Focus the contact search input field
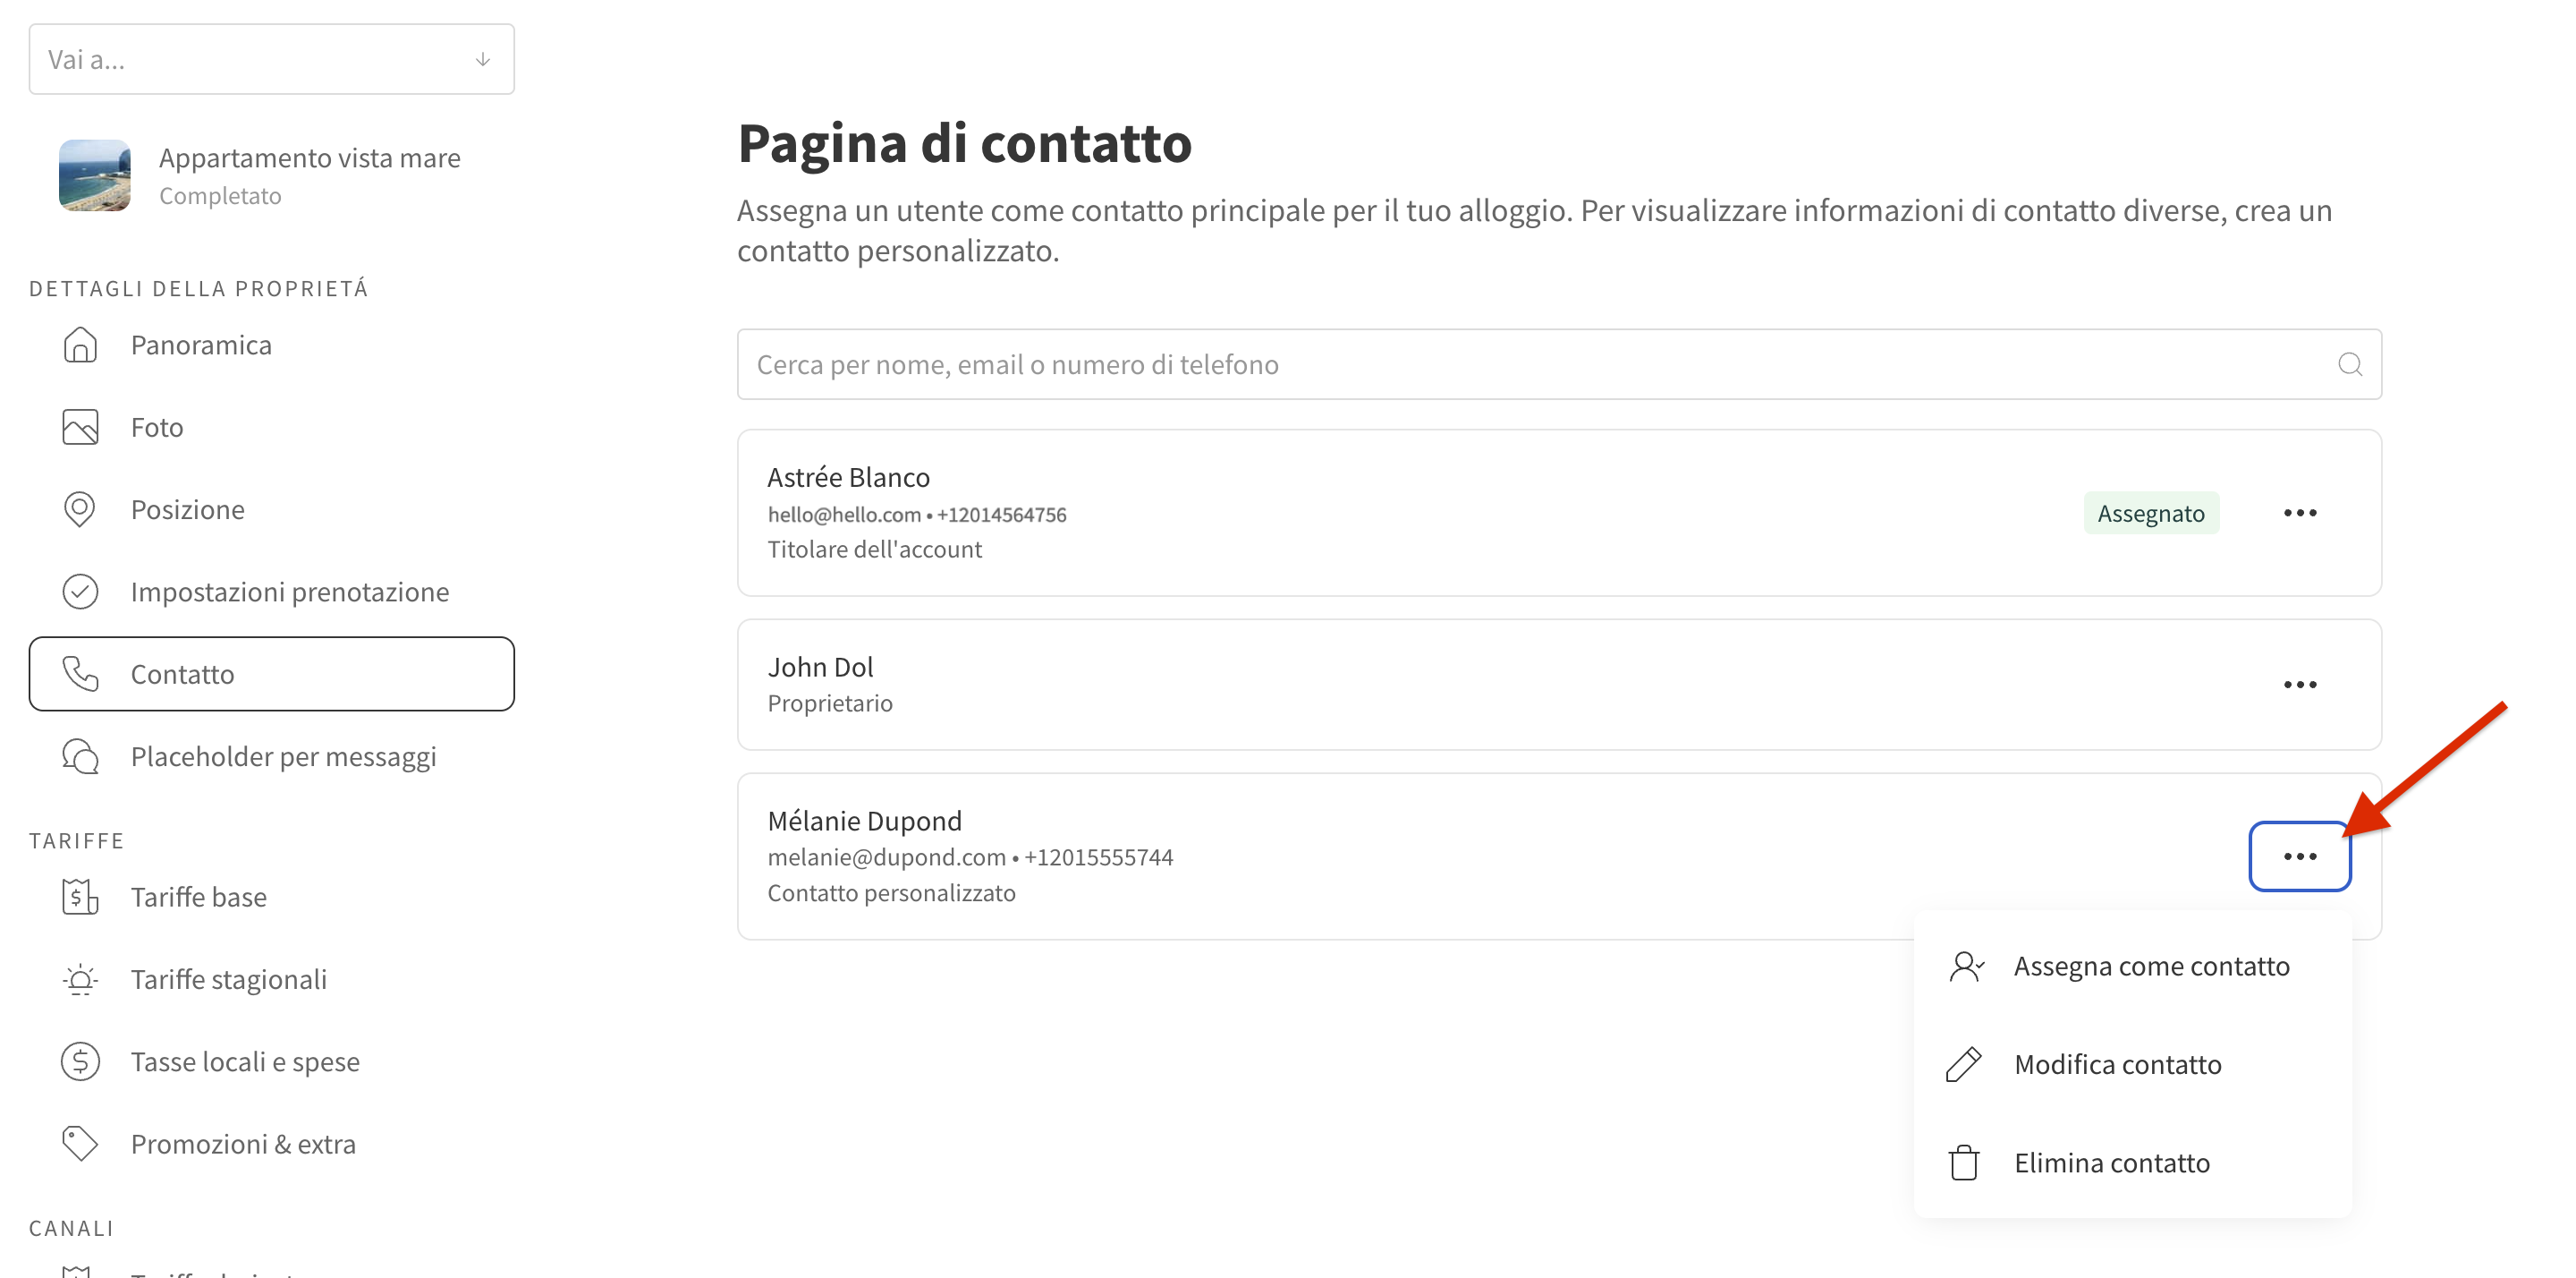The height and width of the screenshot is (1278, 2576). click(1559, 364)
